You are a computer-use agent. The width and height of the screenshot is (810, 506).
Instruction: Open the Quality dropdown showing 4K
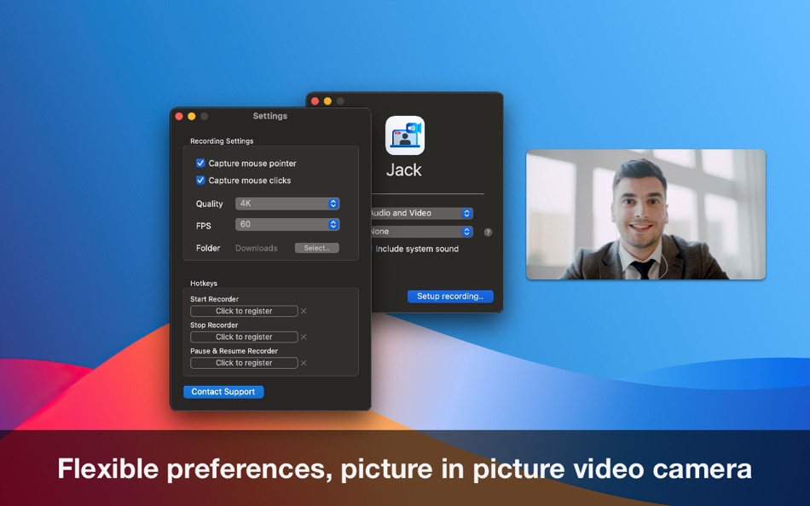click(x=287, y=204)
